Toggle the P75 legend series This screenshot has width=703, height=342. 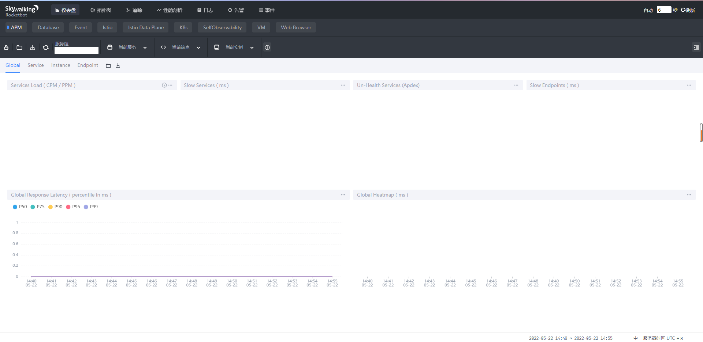pos(37,207)
